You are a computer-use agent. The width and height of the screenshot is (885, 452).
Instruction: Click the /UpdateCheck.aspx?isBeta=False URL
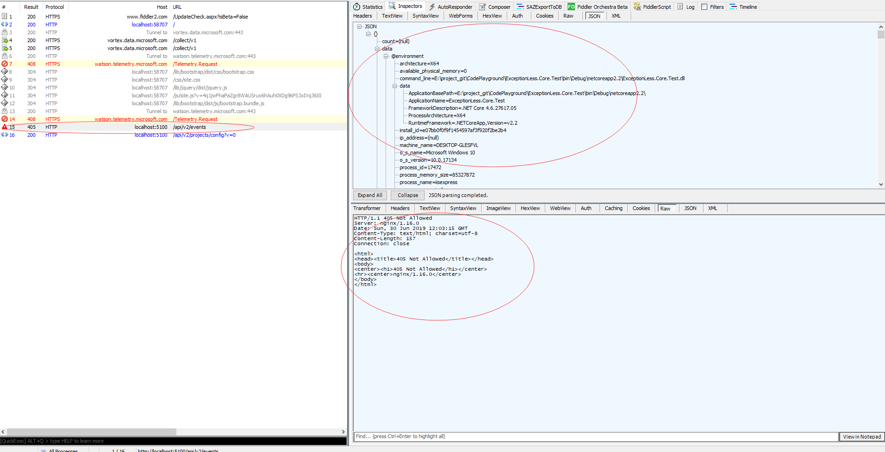[x=210, y=17]
